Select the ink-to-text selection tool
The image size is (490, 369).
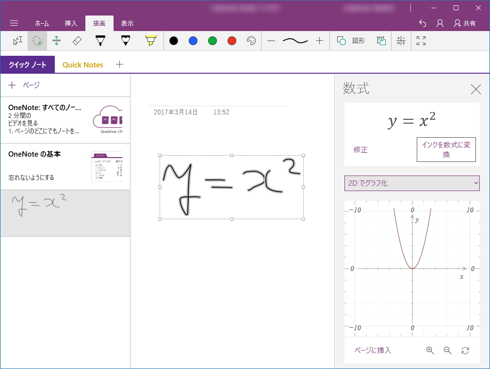17,41
